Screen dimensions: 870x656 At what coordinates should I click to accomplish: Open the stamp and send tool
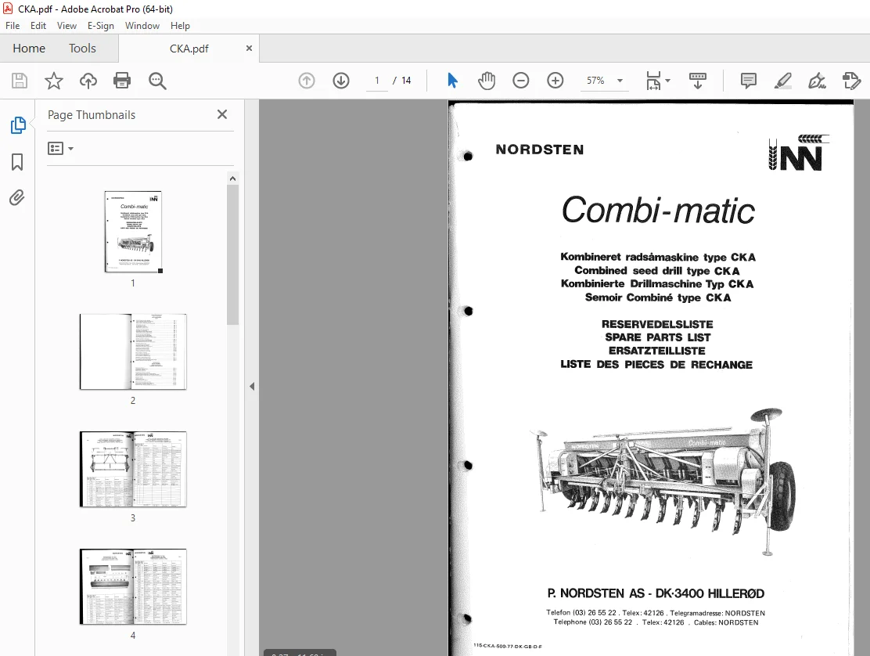coord(851,81)
